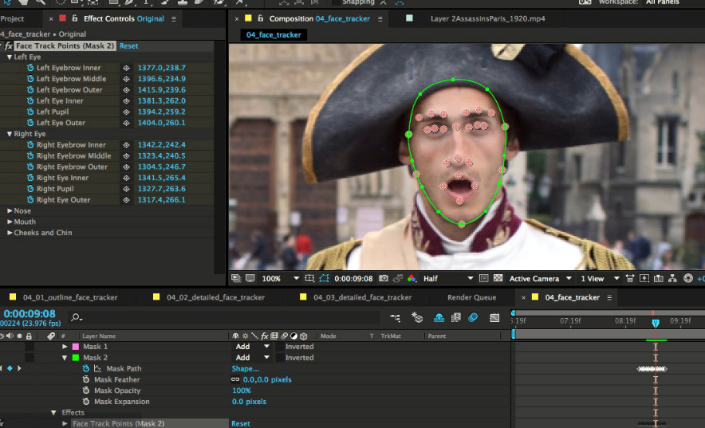705x428 pixels.
Task: Toggle pixel aspect ratio correction icon
Action: tap(629, 278)
